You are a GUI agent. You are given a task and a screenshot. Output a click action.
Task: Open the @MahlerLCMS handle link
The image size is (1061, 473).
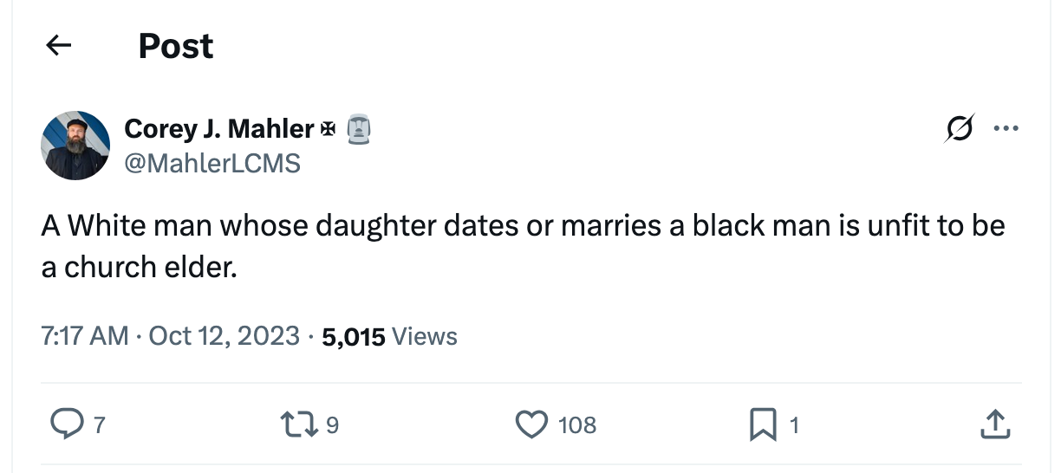pos(212,162)
